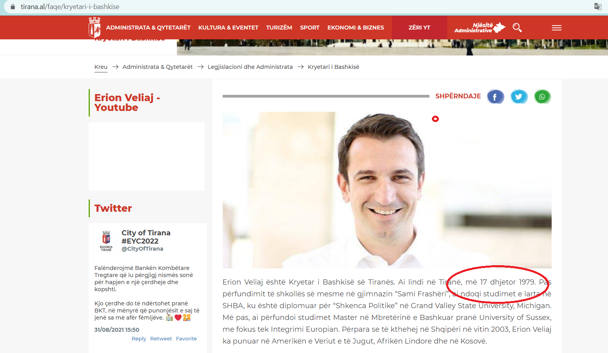
Task: Open Kultura & Eventet menu
Action: [228, 28]
